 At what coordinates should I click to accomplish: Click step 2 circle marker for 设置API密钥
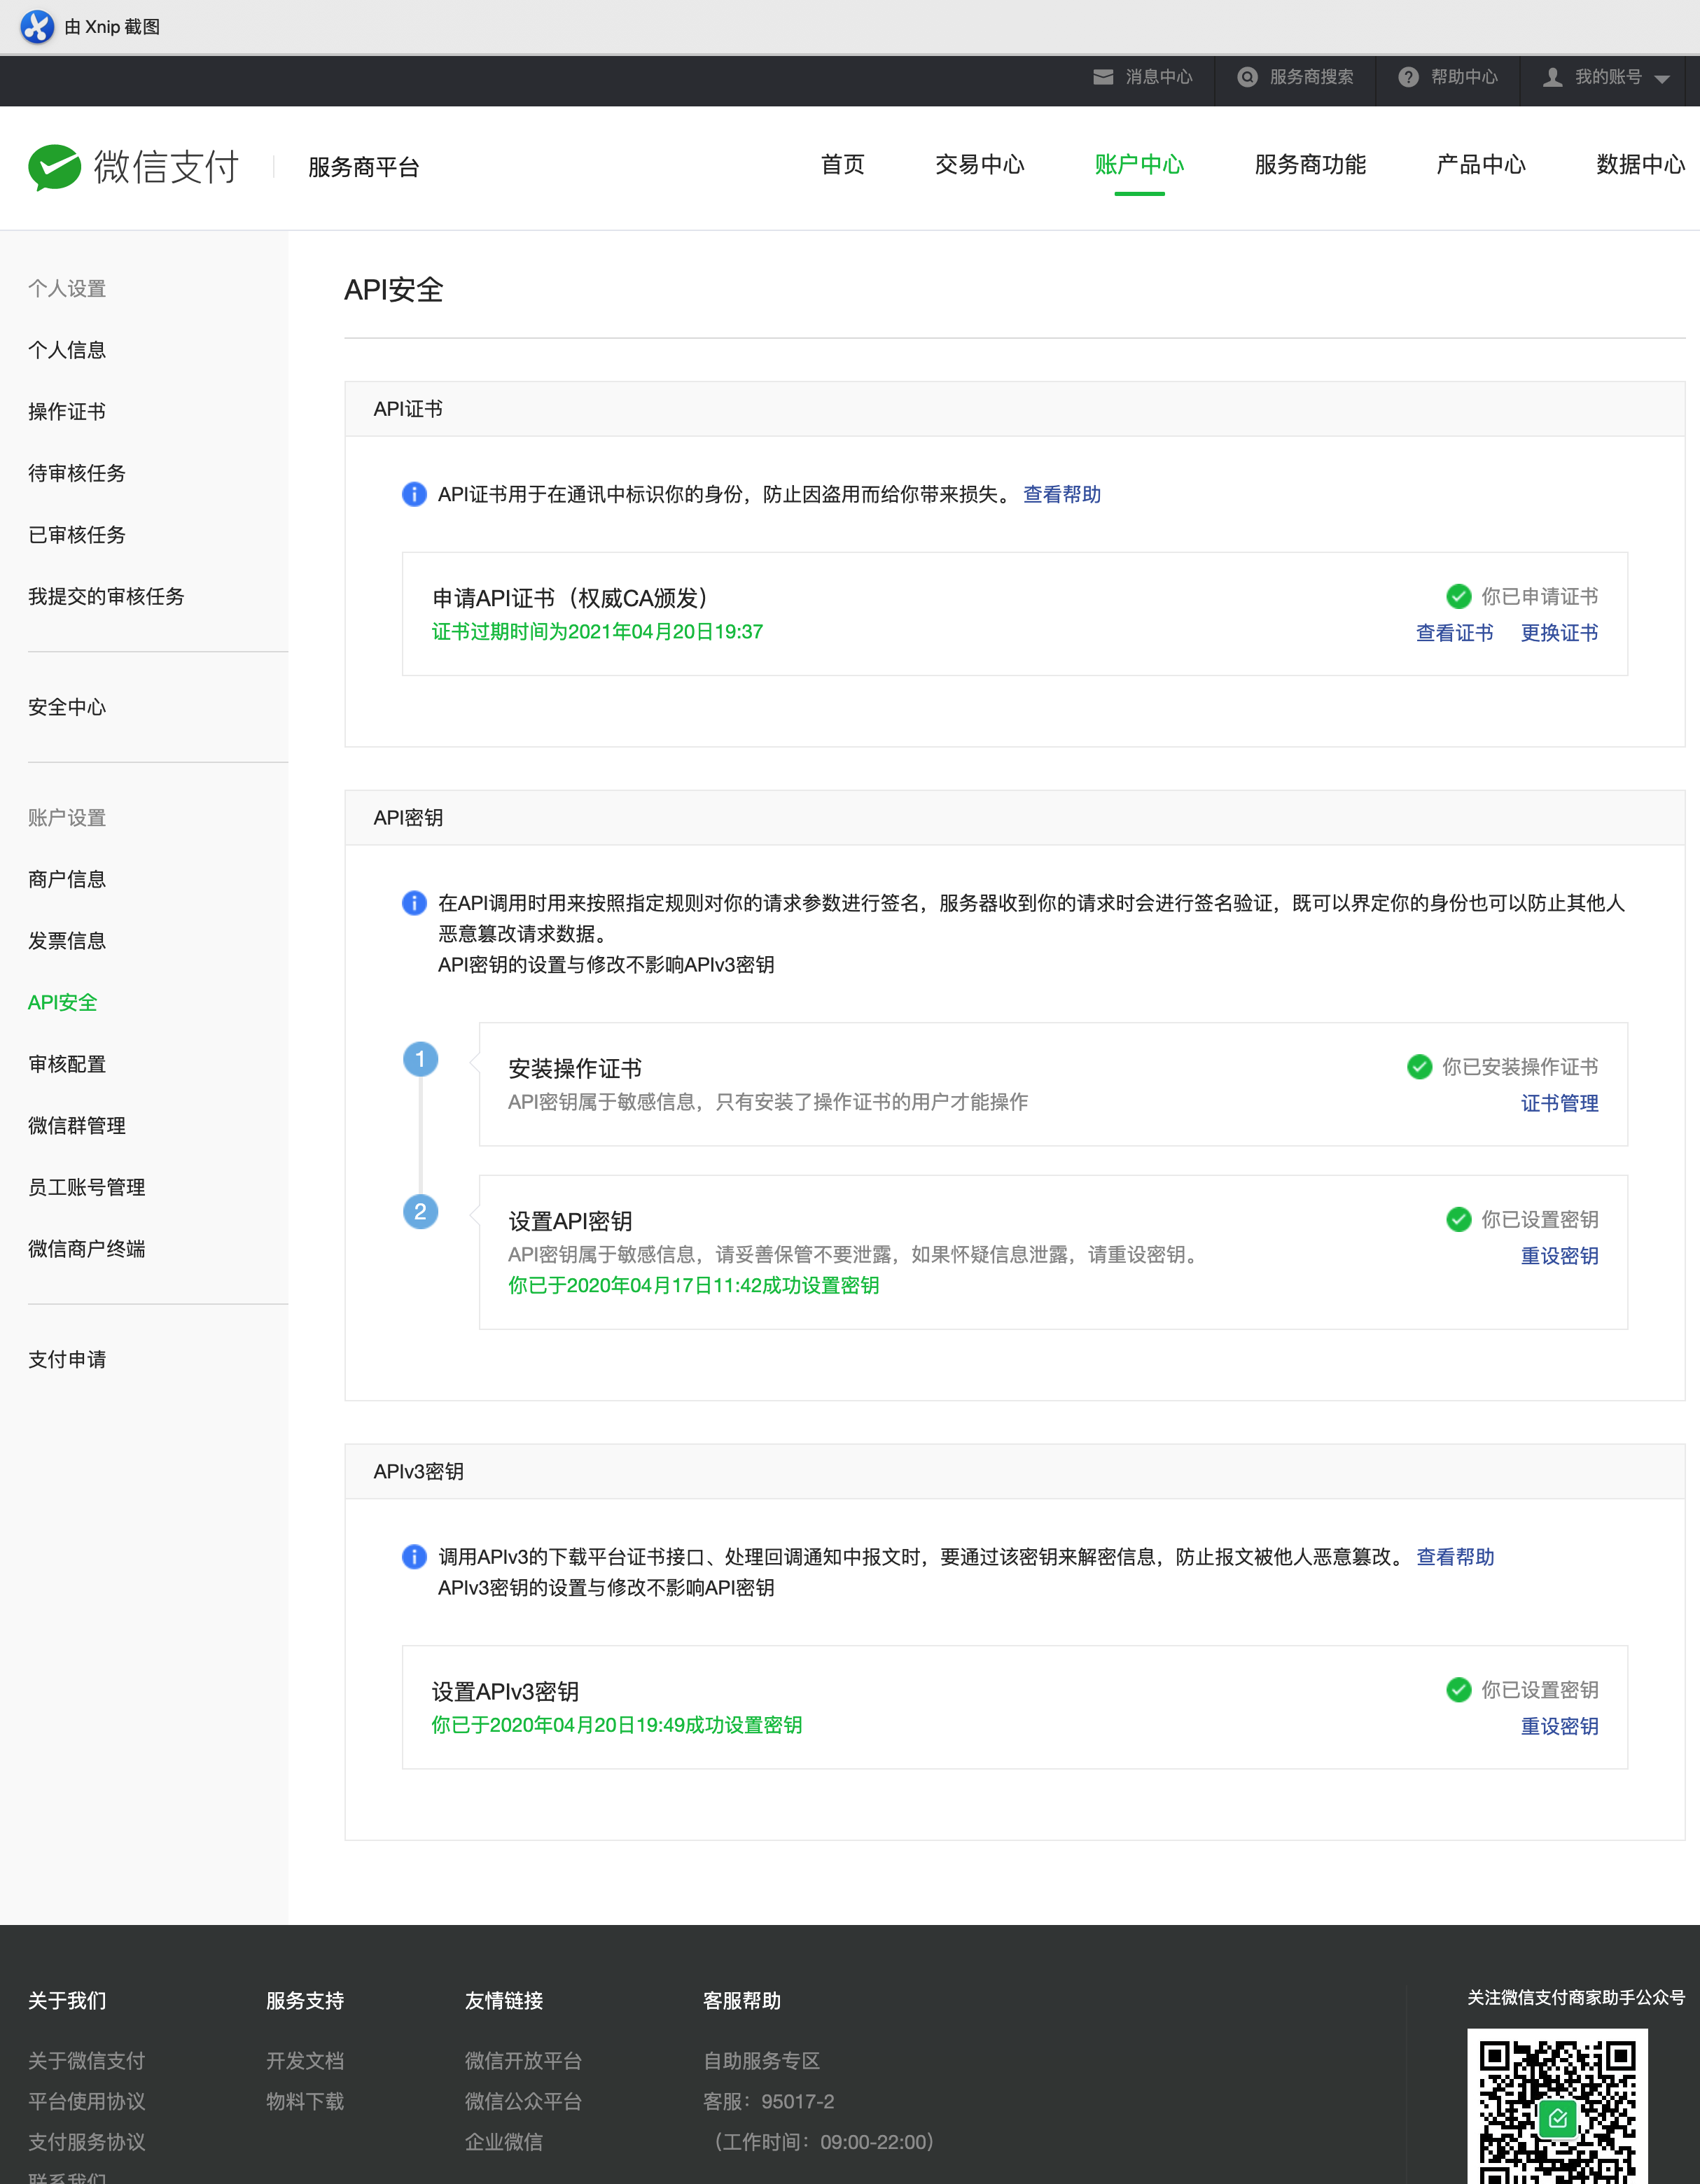420,1212
